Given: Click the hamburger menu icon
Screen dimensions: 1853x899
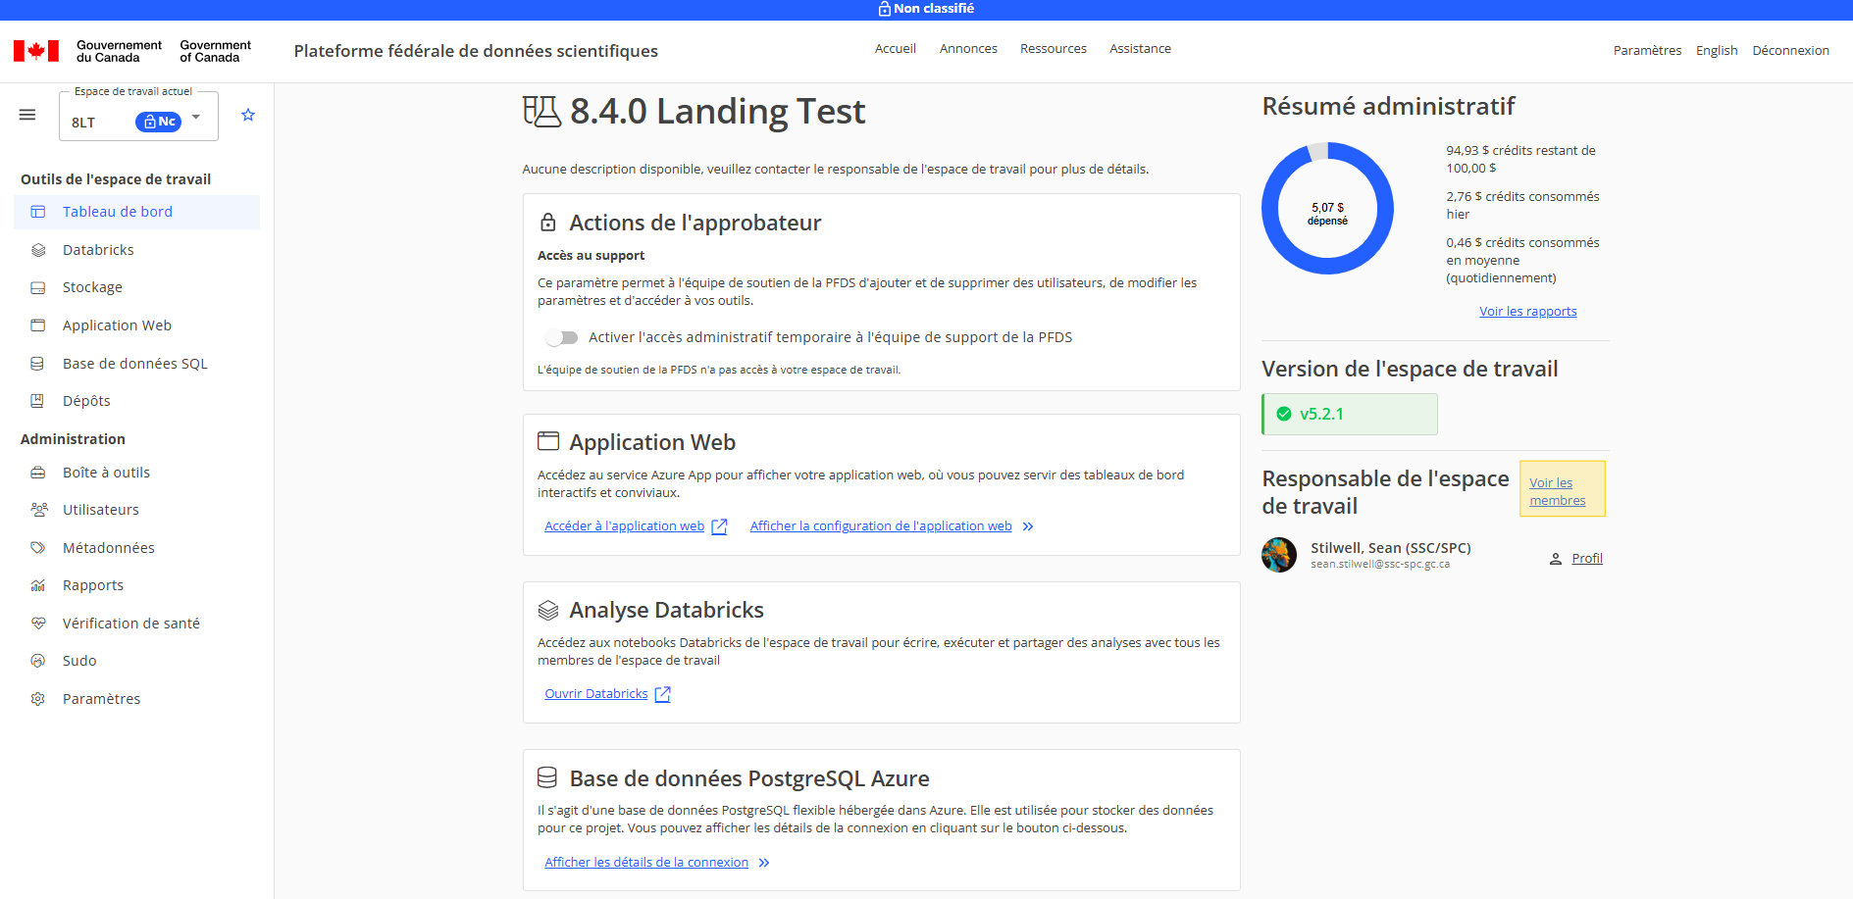Looking at the screenshot, I should (x=27, y=115).
